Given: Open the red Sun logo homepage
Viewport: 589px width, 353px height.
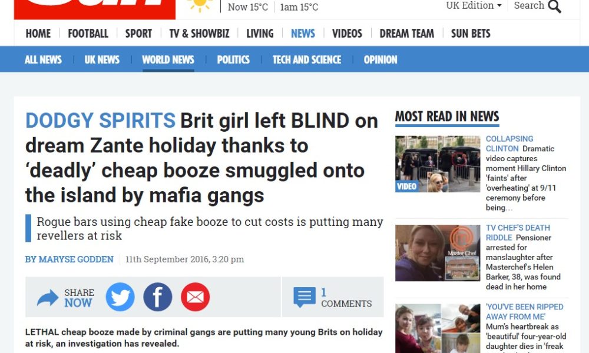Looking at the screenshot, I should [95, 9].
